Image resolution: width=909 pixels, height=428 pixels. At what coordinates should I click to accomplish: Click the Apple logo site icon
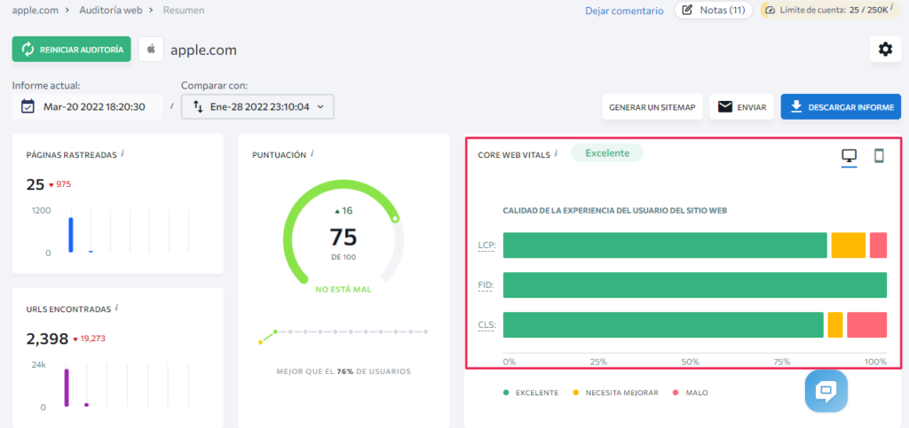151,49
